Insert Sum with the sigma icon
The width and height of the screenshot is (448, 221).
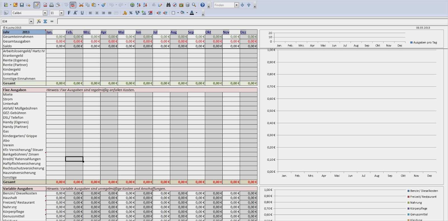pos(45,21)
